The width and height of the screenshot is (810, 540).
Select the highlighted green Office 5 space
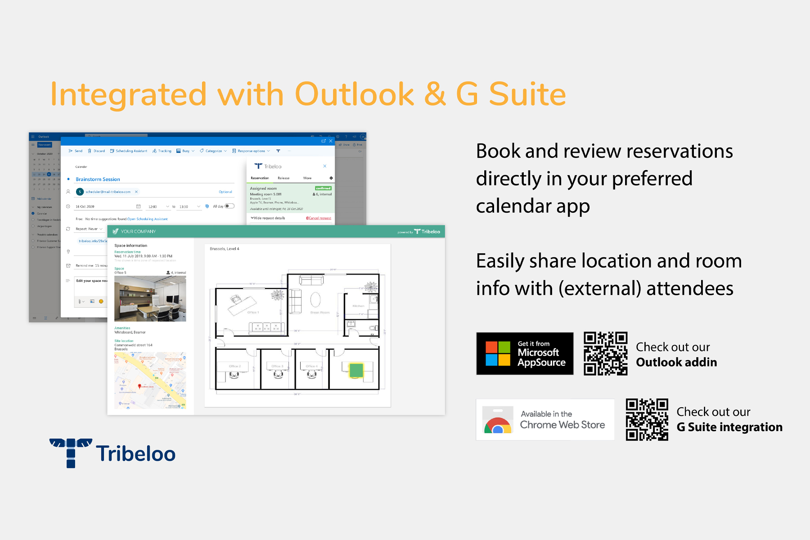[356, 370]
